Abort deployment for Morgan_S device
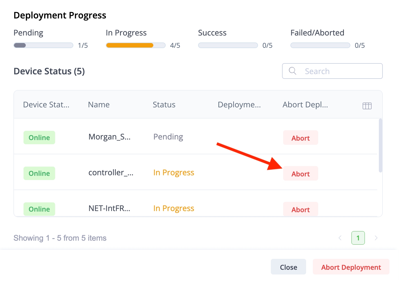Viewport: 399px width, 284px height. [301, 138]
